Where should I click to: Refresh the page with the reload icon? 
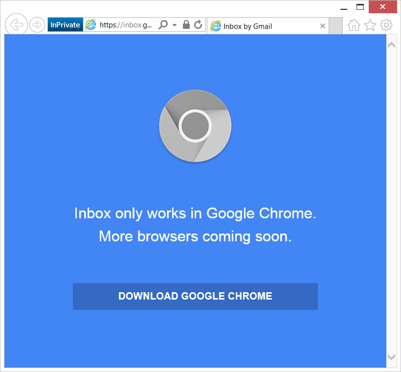[x=198, y=24]
